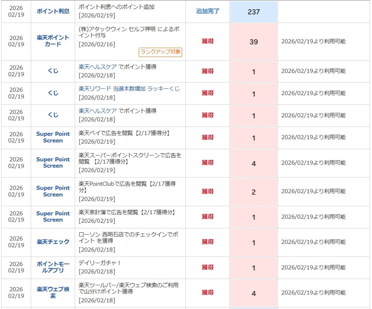Open the ポイントモールアプリ service link
Screen dimensions: 372x309
click(53, 267)
